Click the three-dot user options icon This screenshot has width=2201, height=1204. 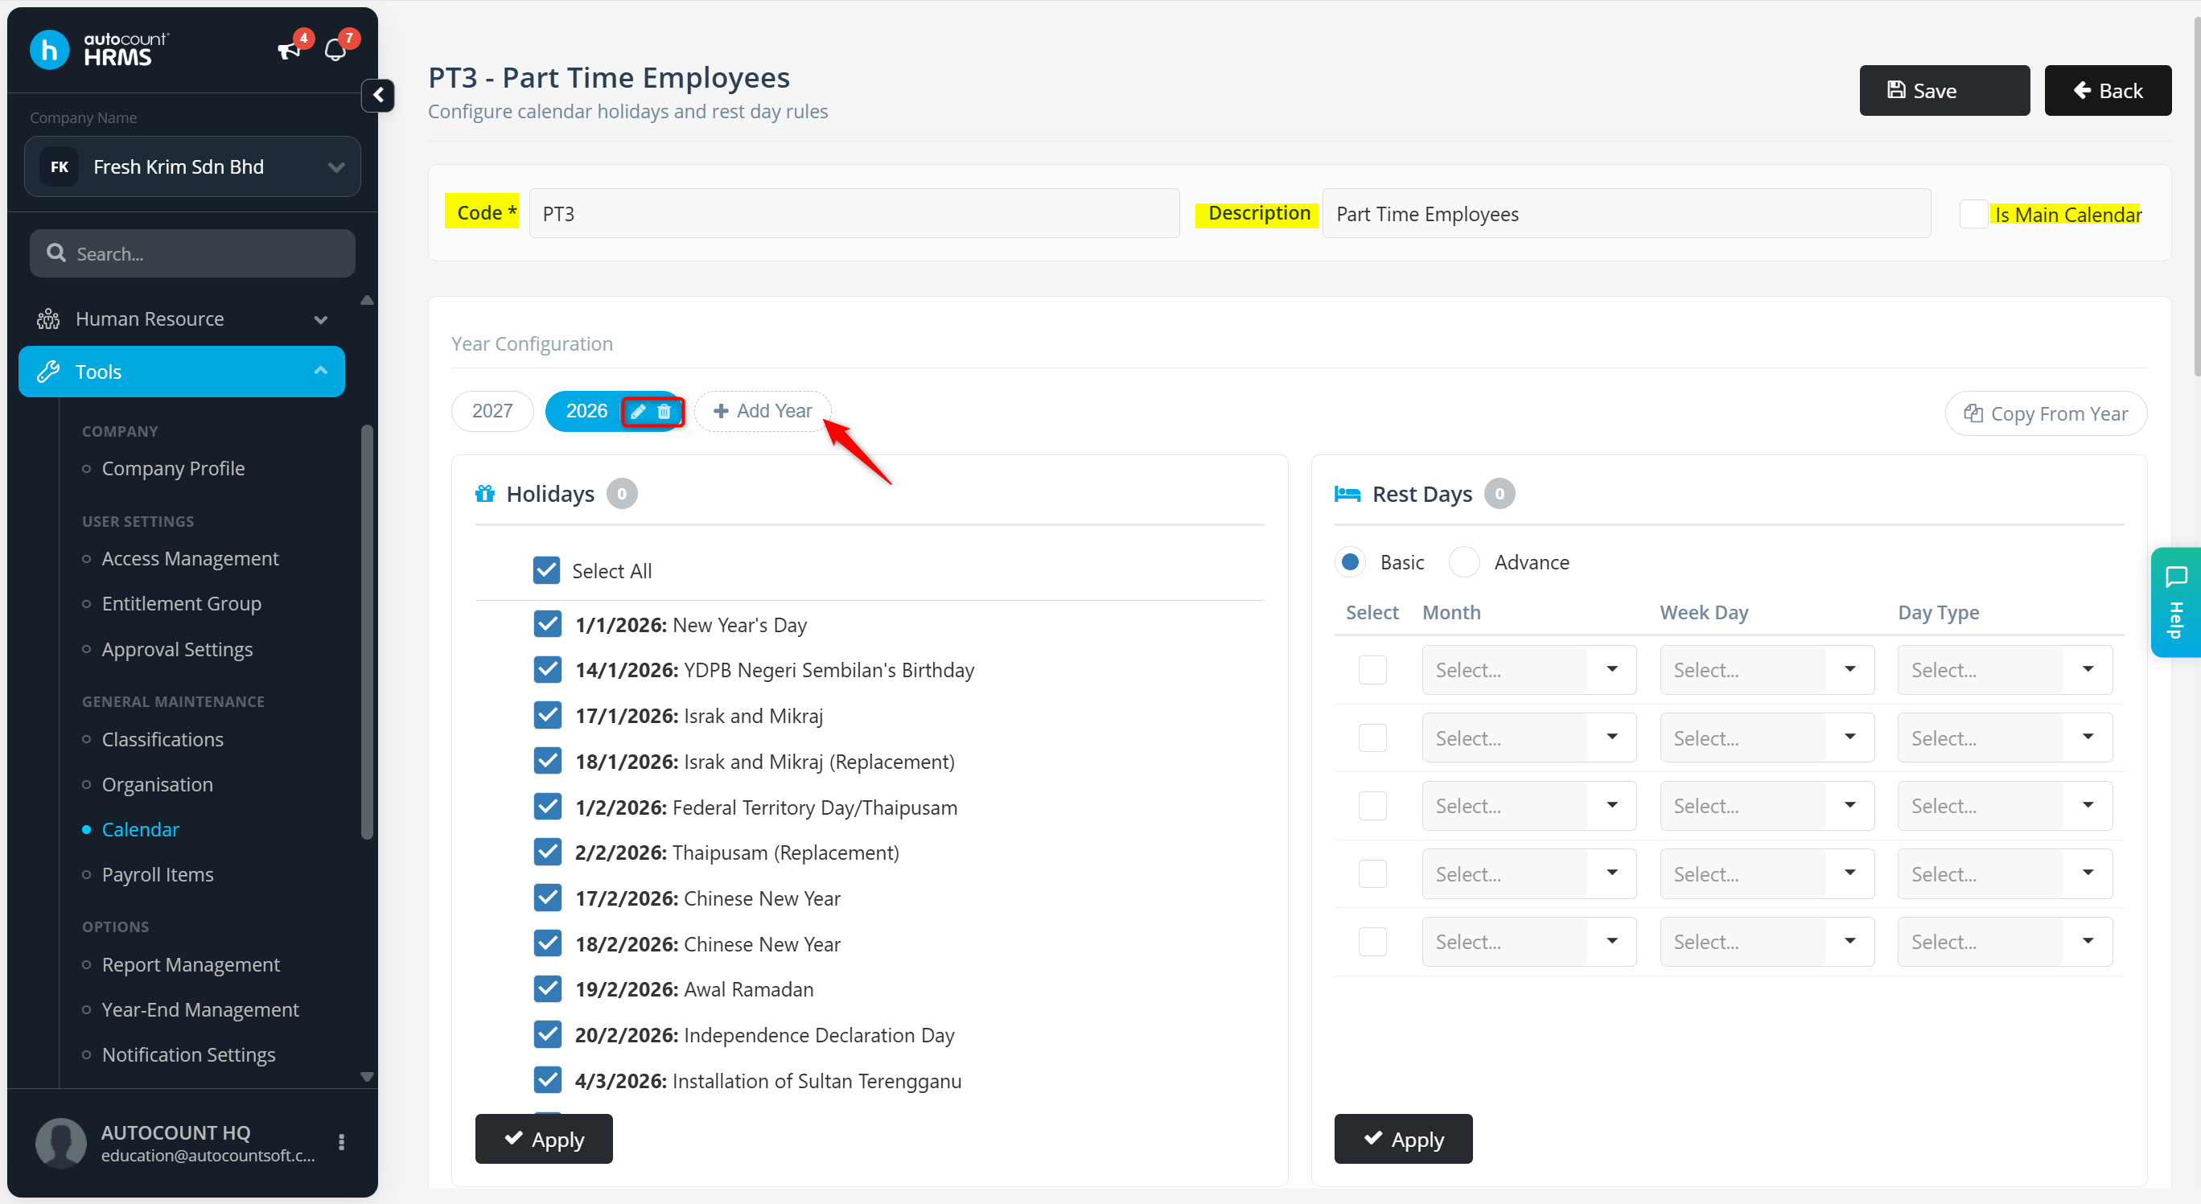[342, 1143]
